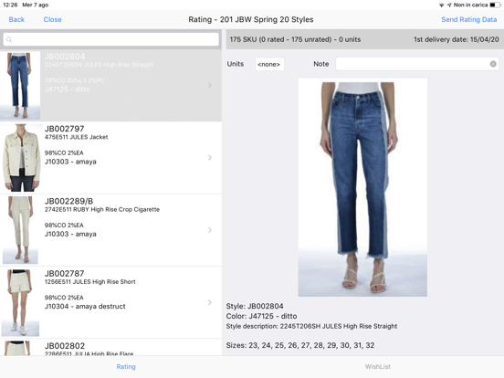Focus the style search field
504x378 pixels.
pos(110,39)
